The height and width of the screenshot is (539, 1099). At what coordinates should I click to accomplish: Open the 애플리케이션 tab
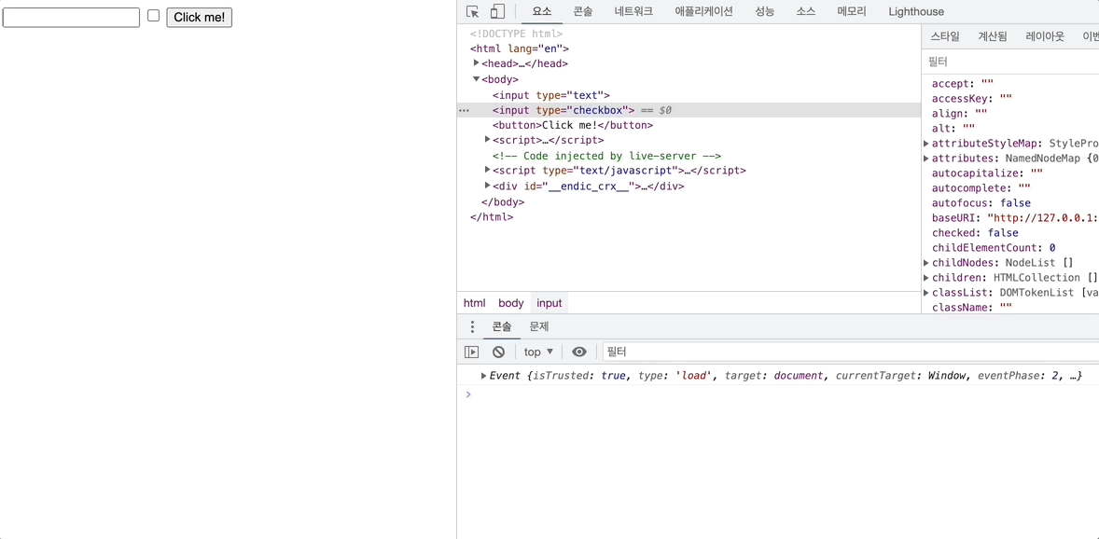coord(703,11)
